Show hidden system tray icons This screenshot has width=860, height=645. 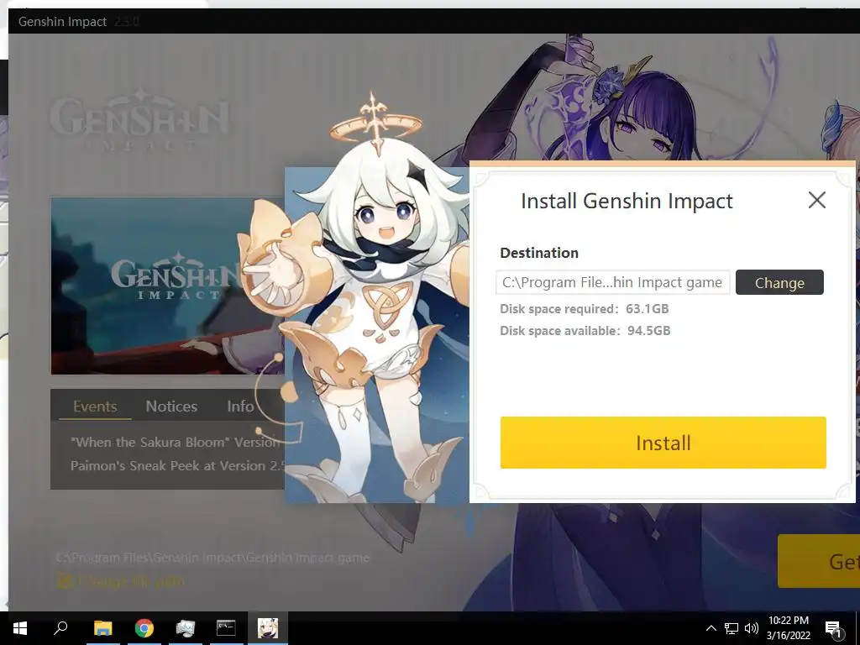(x=711, y=628)
